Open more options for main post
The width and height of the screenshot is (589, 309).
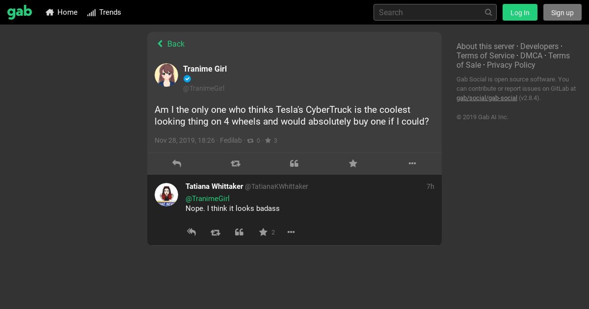[412, 164]
